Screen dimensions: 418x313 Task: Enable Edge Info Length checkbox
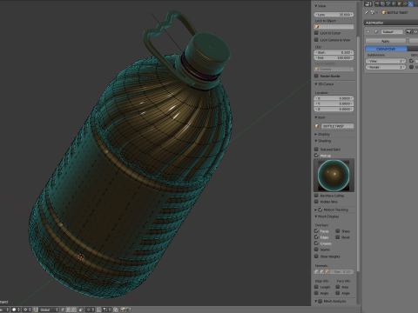pyautogui.click(x=316, y=287)
